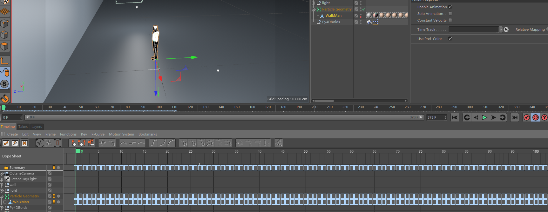Open the Takes tab
The width and height of the screenshot is (548, 212).
pos(23,127)
